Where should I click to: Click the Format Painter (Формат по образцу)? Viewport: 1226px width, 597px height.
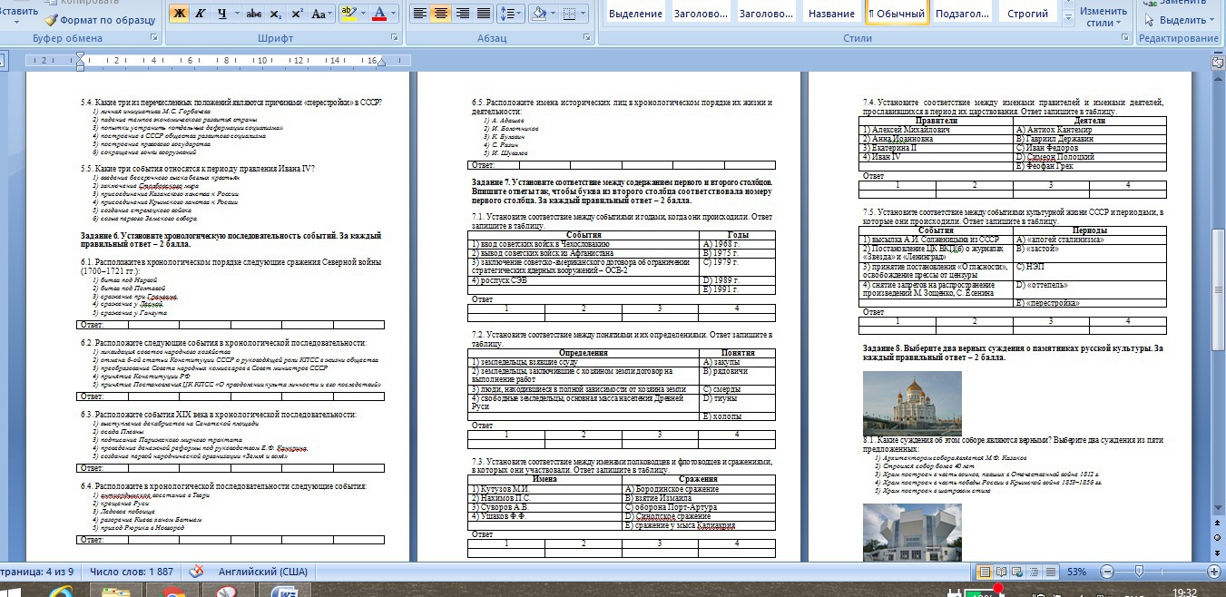click(98, 19)
